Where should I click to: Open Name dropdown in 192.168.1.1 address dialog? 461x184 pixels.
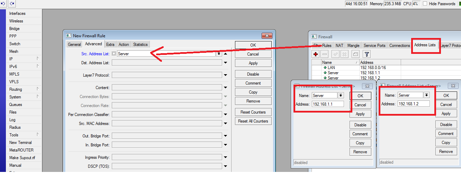coord(341,95)
